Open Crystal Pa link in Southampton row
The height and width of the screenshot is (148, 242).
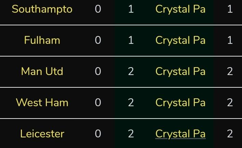180,9
